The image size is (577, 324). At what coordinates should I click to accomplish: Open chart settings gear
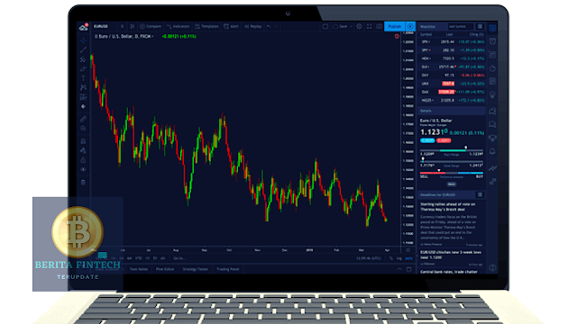tap(359, 26)
